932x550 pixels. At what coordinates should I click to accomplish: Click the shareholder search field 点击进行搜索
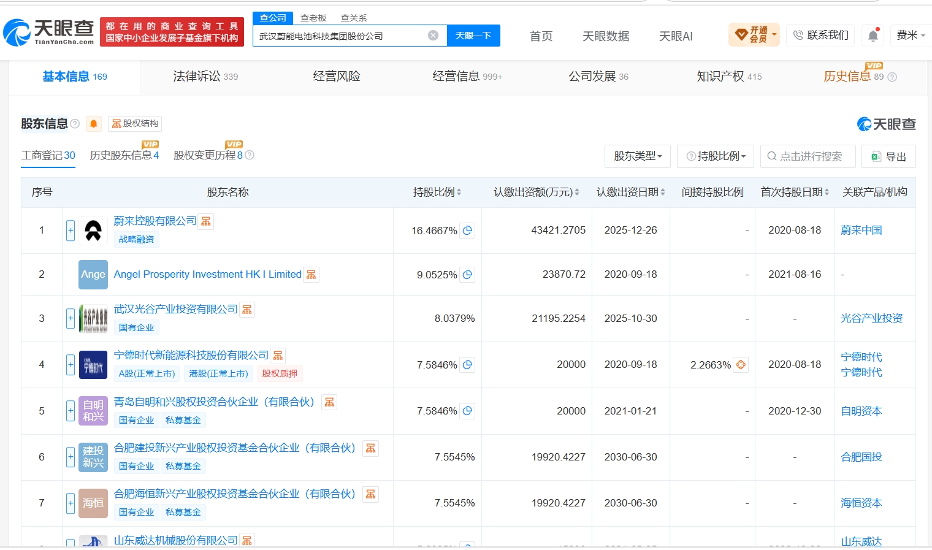(808, 156)
